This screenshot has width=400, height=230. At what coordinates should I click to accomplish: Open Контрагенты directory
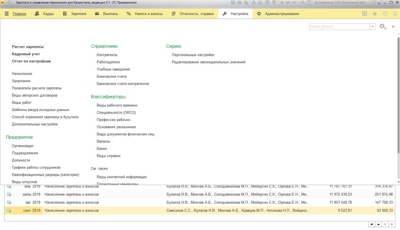pyautogui.click(x=107, y=55)
